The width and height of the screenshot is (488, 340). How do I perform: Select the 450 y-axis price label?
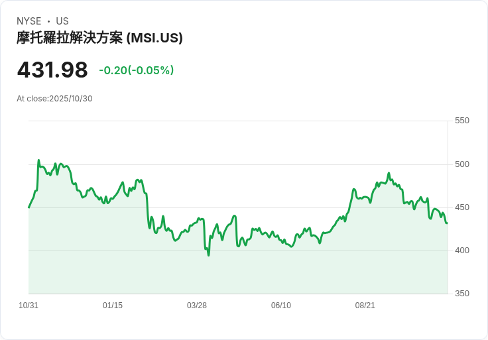click(461, 207)
